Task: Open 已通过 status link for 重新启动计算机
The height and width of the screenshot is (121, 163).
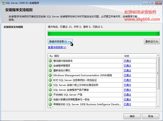Action: 127,70
